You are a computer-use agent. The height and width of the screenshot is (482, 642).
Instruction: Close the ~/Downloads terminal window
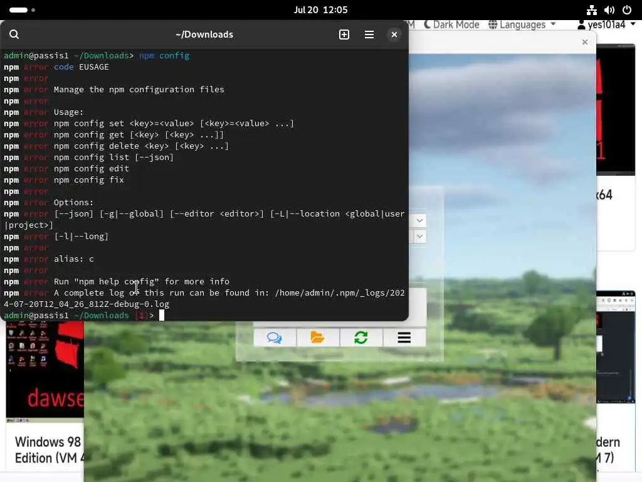tap(394, 35)
